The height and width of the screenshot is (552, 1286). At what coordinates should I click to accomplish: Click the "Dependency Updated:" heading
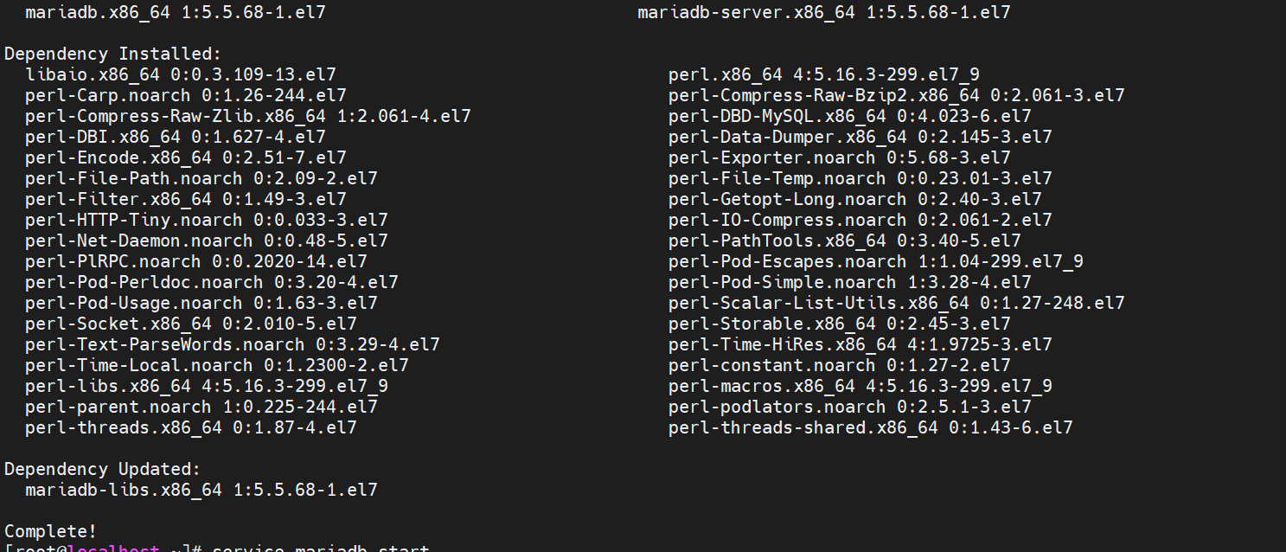tap(101, 469)
